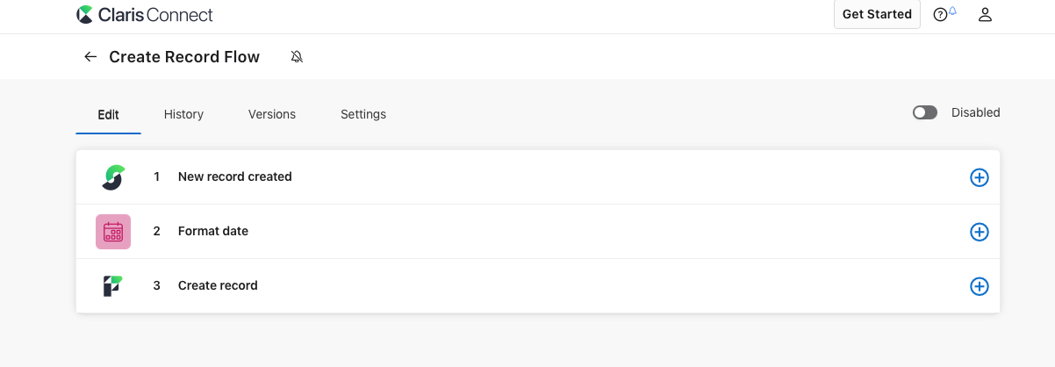Open the help question mark icon

(x=940, y=15)
